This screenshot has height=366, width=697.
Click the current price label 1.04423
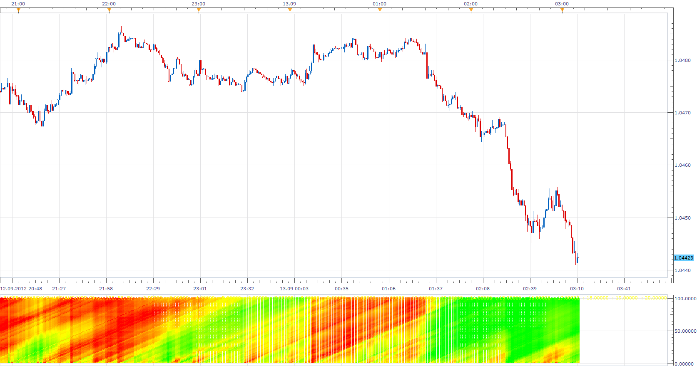click(684, 258)
